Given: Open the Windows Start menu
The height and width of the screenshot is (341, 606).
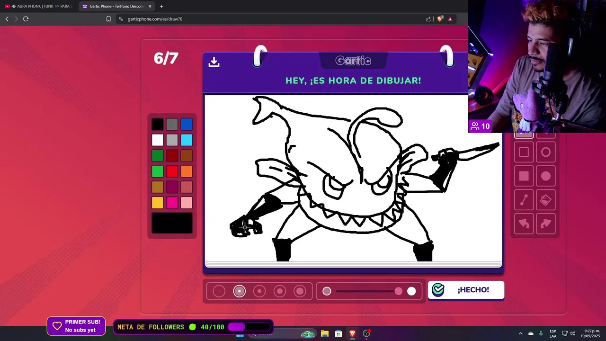Looking at the screenshot, I should pos(240,335).
